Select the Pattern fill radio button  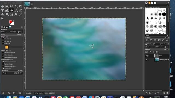coord(3,44)
